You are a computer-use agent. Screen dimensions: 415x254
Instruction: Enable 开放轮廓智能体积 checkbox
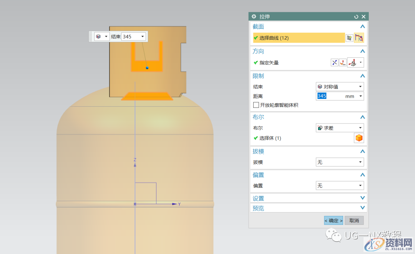tap(256, 105)
